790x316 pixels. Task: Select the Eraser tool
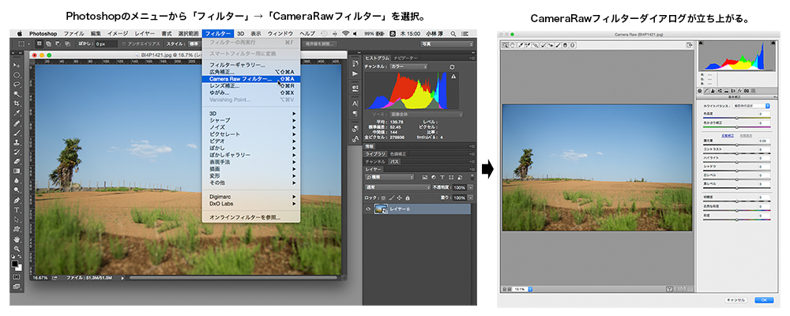(x=16, y=160)
